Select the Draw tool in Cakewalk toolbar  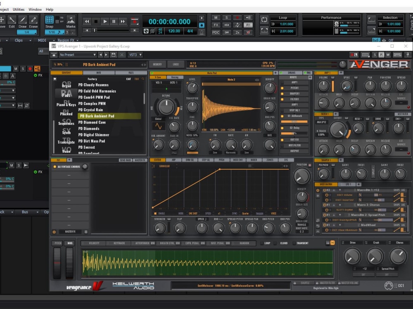[x=22, y=21]
